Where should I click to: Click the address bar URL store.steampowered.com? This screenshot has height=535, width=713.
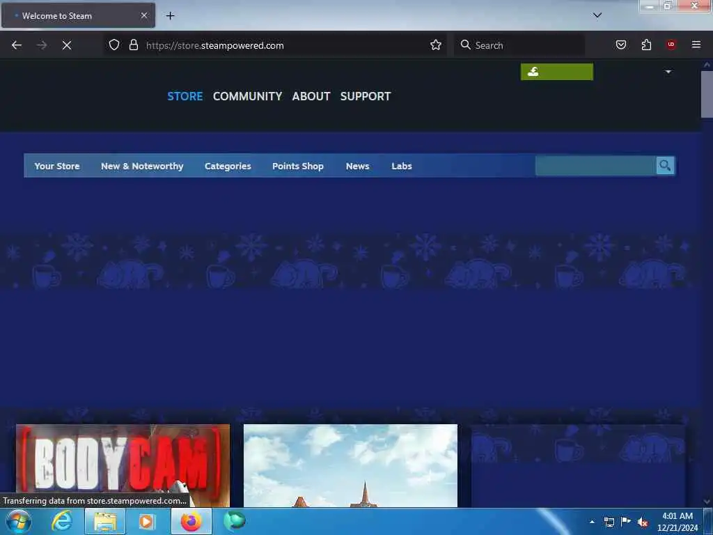click(215, 45)
